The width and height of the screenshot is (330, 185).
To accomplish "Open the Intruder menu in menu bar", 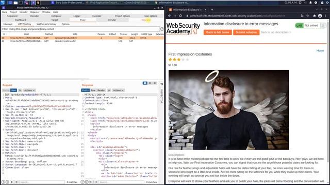I will coord(24,12).
